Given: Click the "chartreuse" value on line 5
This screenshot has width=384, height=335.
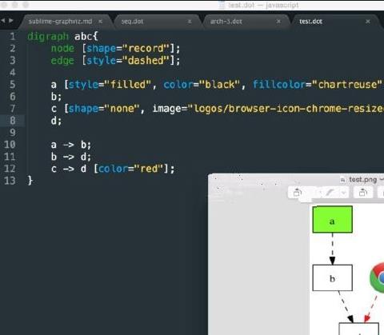Looking at the screenshot, I should coord(348,85).
